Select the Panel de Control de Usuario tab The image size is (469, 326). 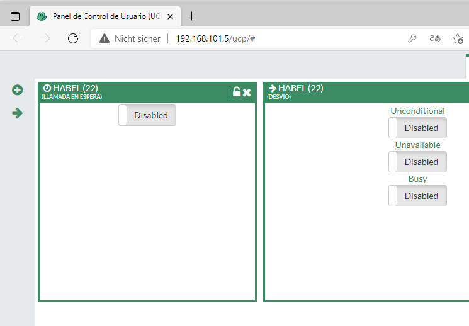105,16
